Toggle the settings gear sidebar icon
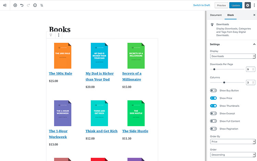The width and height of the screenshot is (257, 161). pos(247,5)
